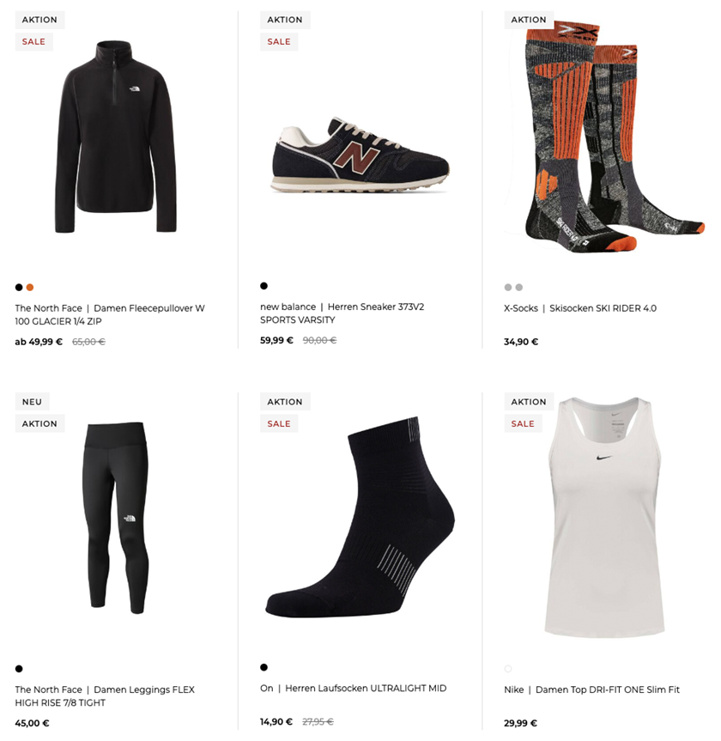Pick the black swatch under On running socks
Screen dimensions: 721x741
click(264, 667)
